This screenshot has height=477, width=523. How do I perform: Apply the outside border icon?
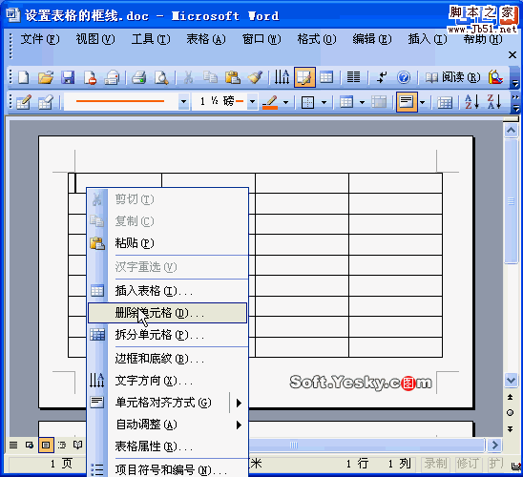click(307, 102)
